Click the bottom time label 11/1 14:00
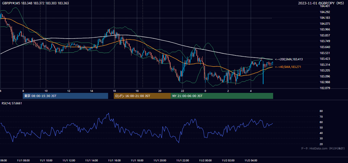Image resolution: width=348 pixels, height=163 pixels. click(x=91, y=161)
